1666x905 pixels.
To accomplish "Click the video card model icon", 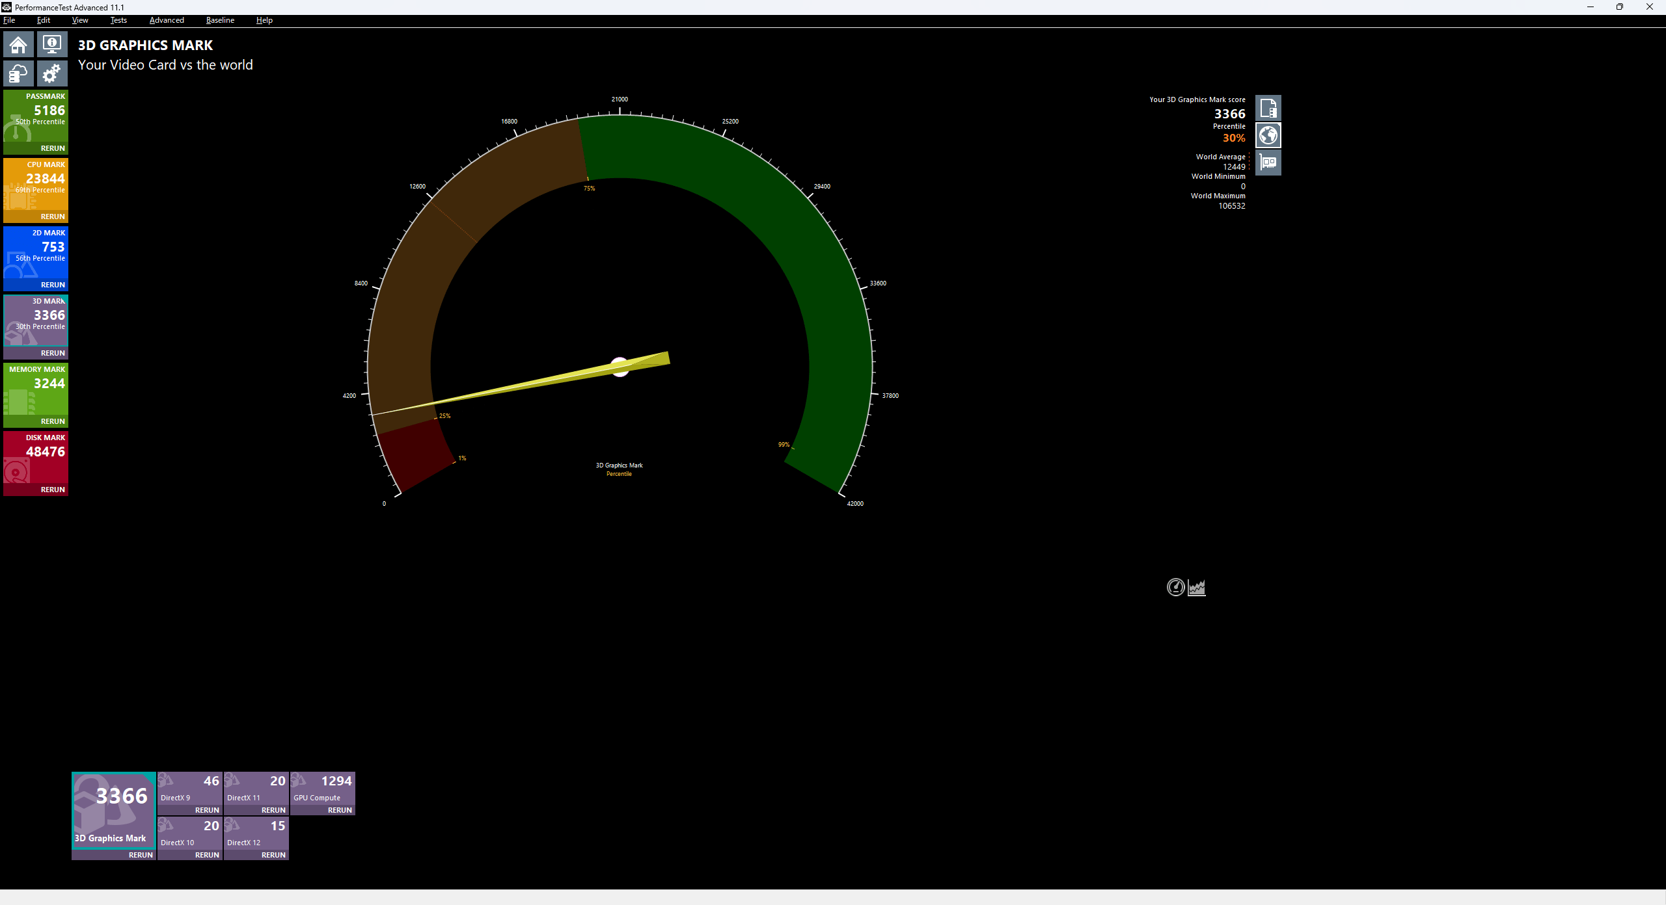I will click(x=1268, y=163).
